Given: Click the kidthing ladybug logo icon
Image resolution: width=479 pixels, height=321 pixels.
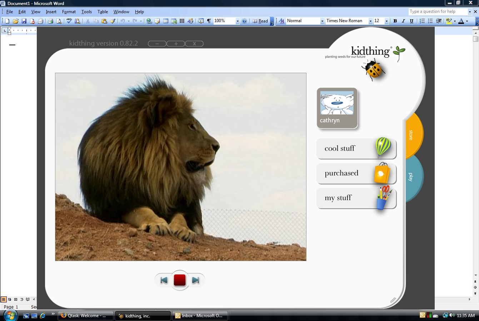Looking at the screenshot, I should click(373, 70).
